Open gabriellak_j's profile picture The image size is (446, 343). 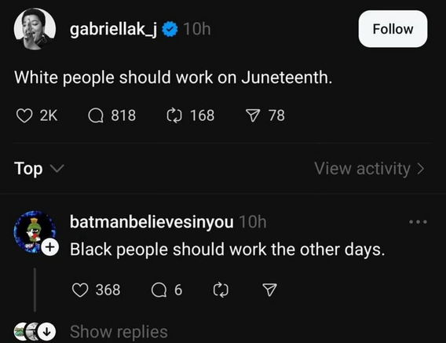[35, 29]
